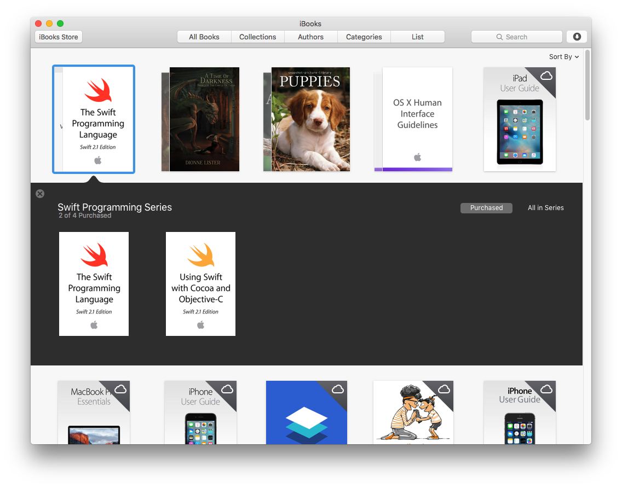Click the cloud icon on iPad User Guide
The width and height of the screenshot is (622, 488).
click(546, 75)
